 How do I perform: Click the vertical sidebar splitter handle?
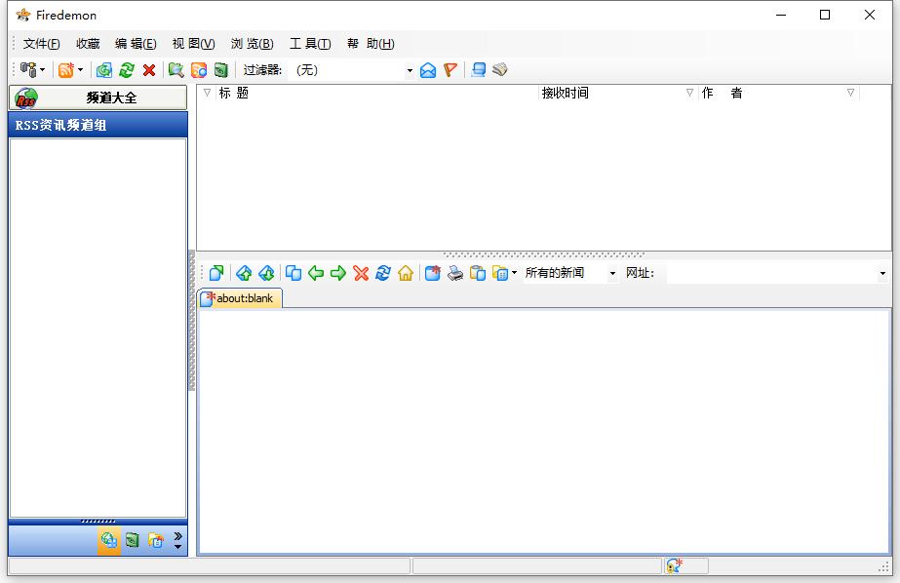pos(192,320)
